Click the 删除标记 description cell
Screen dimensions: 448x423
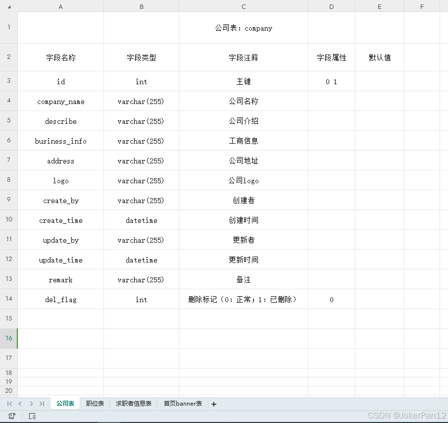[x=244, y=299]
